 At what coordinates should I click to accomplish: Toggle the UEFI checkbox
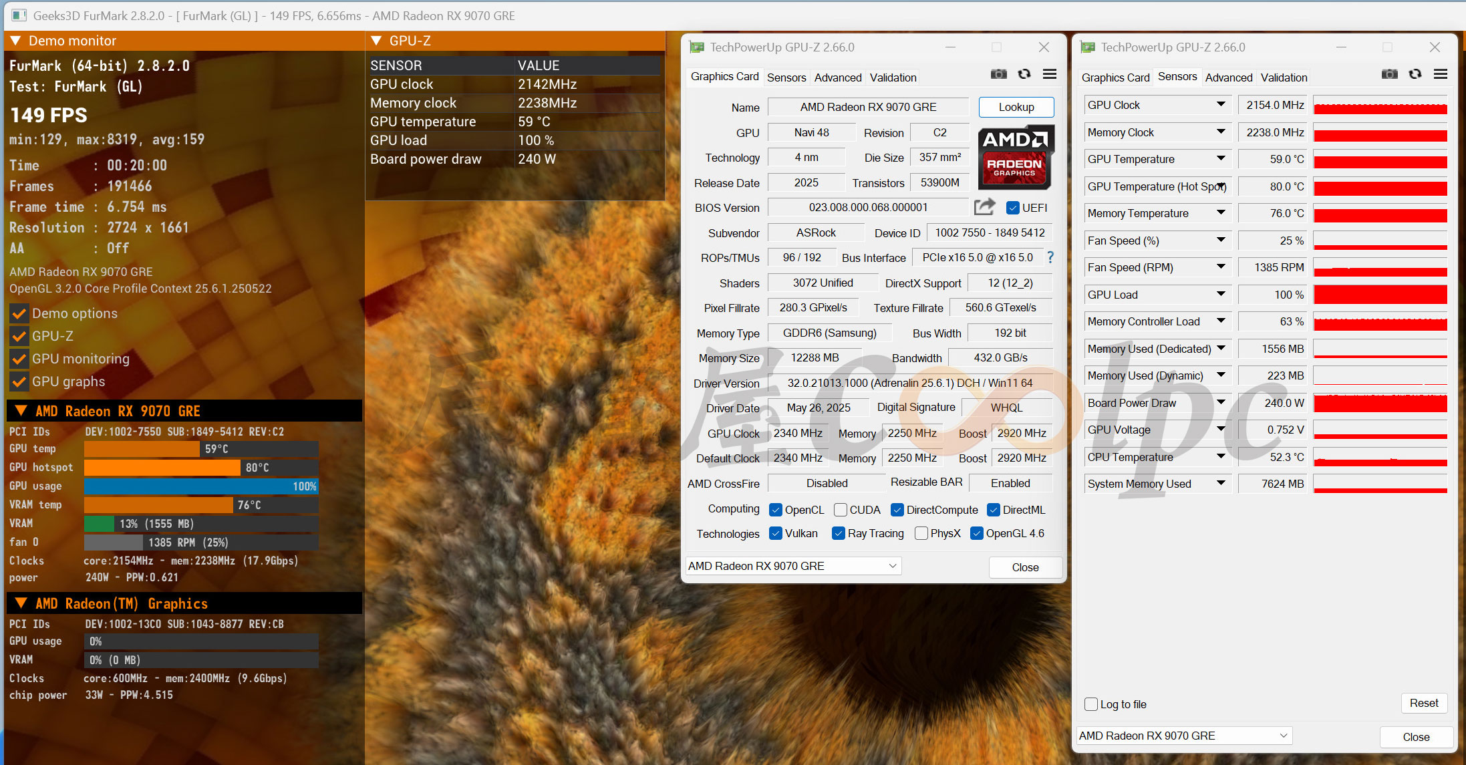coord(1013,208)
